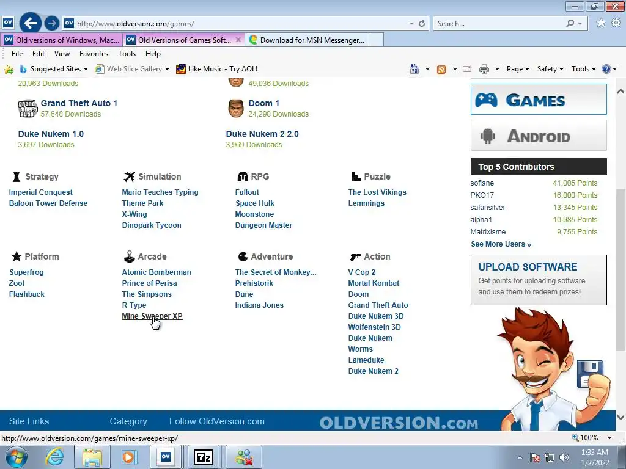
Task: Open Duke Nukem 2 2.0 link
Action: coord(262,134)
